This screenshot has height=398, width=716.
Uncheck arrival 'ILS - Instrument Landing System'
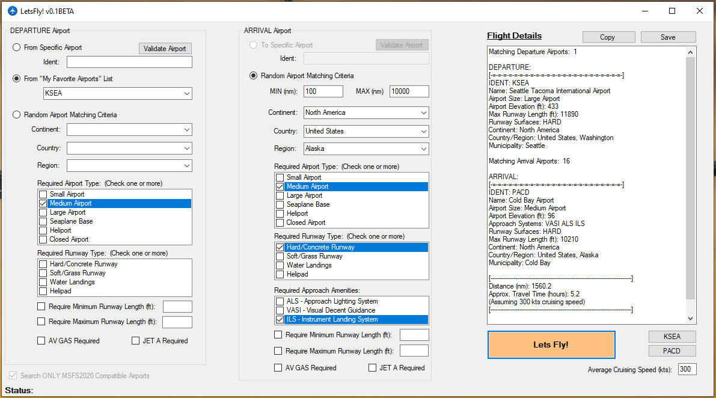coord(280,320)
